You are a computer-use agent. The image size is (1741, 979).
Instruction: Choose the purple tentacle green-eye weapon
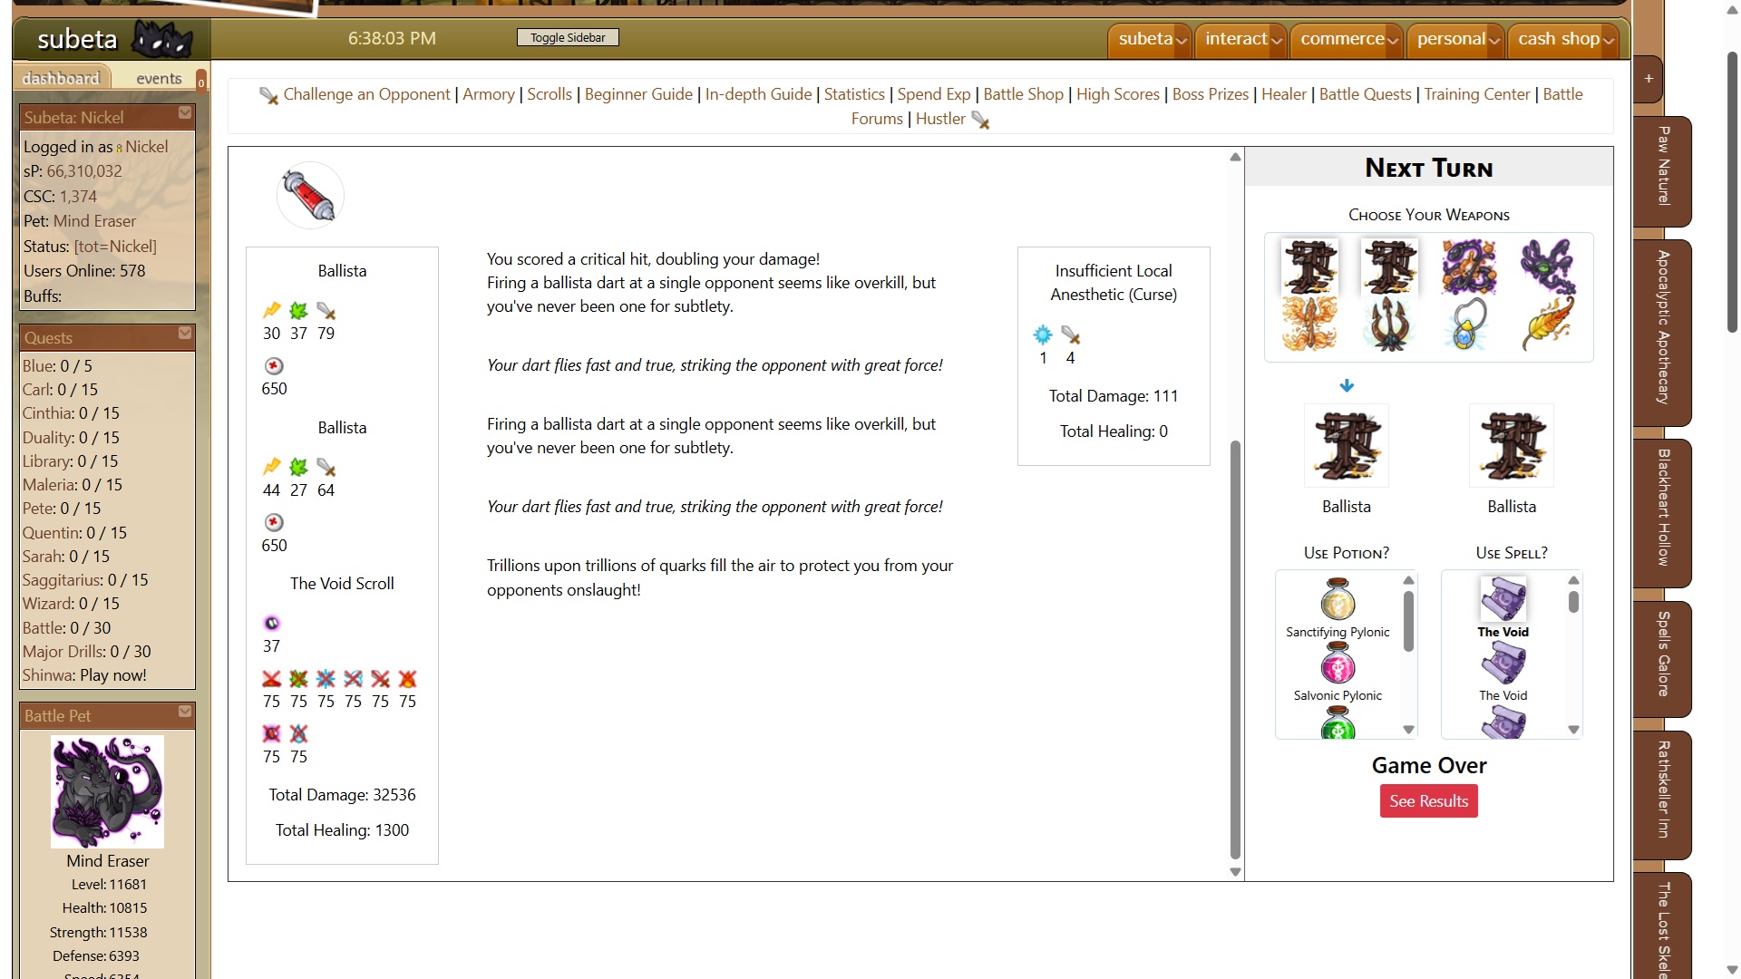point(1547,266)
